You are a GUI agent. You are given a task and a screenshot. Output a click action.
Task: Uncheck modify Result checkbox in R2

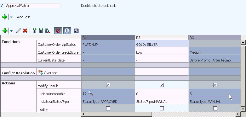(162, 85)
